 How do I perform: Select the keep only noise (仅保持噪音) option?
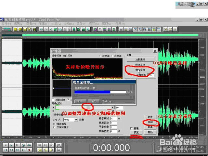pos(54,127)
